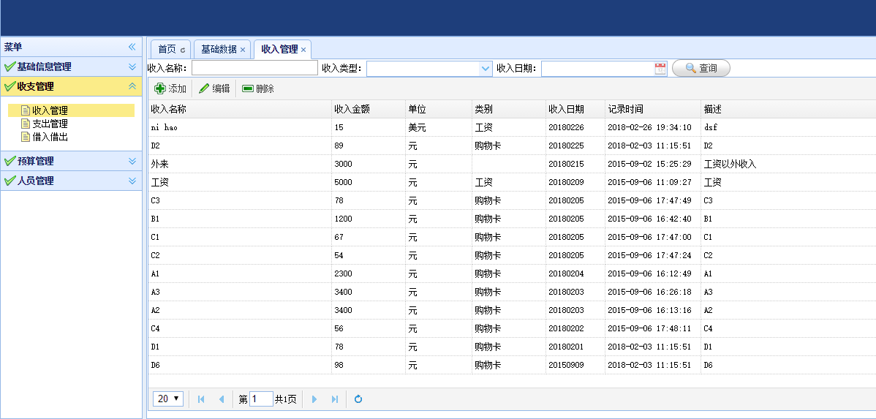
Task: Click the 删除 toolbar button
Action: click(x=258, y=88)
